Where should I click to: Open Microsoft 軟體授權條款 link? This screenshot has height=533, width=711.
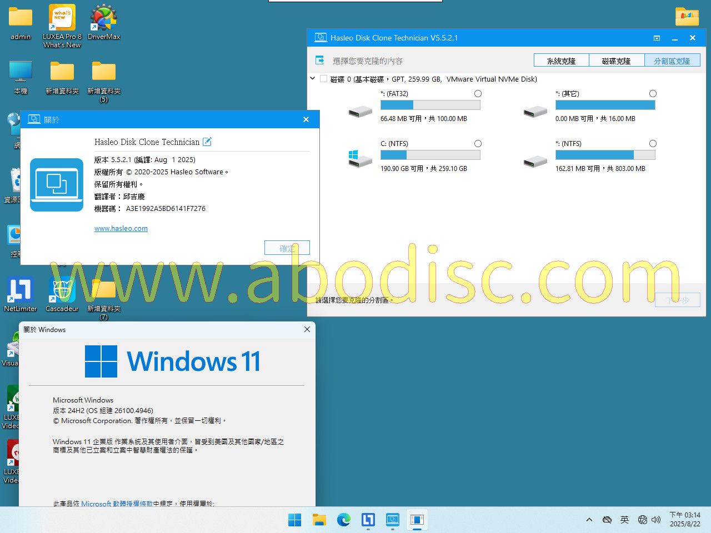[117, 504]
